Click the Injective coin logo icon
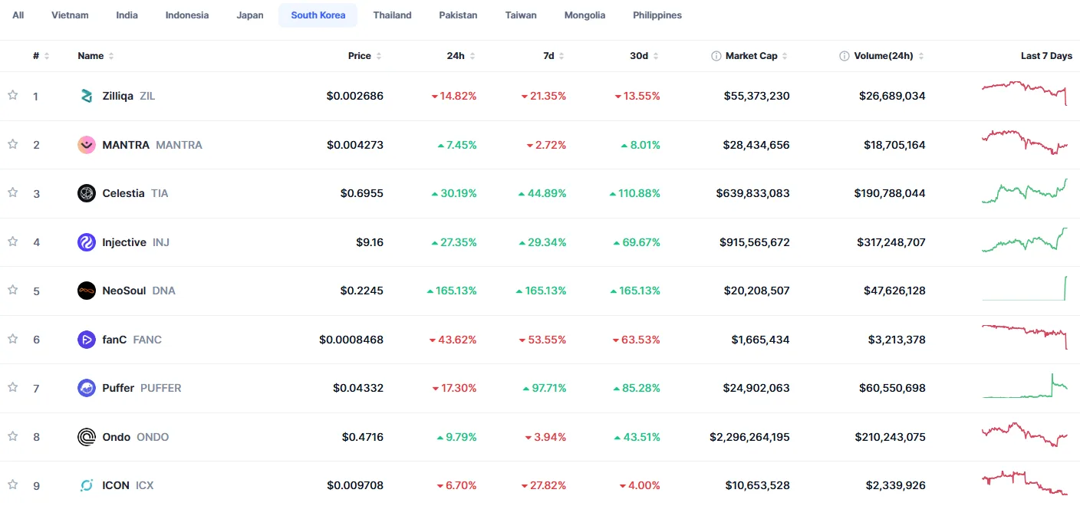Viewport: 1080px width, 506px height. (x=87, y=242)
